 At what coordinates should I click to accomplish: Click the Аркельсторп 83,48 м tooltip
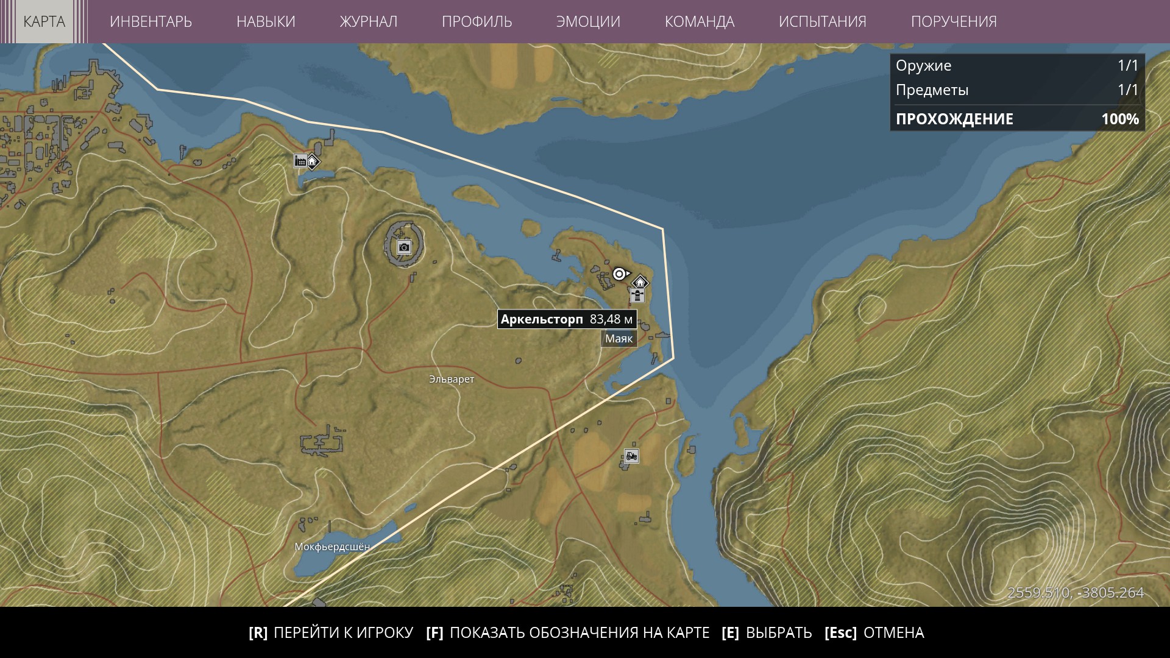pyautogui.click(x=567, y=319)
